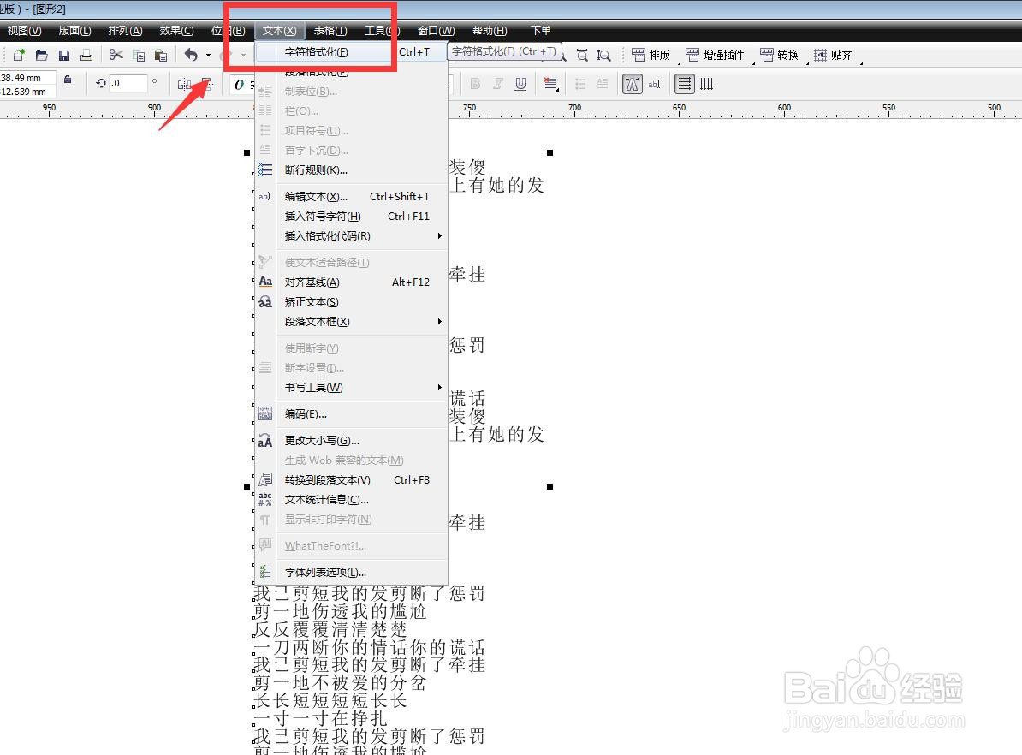This screenshot has width=1022, height=755.
Task: Expand 段落文本框(X) submenu
Action: (351, 321)
